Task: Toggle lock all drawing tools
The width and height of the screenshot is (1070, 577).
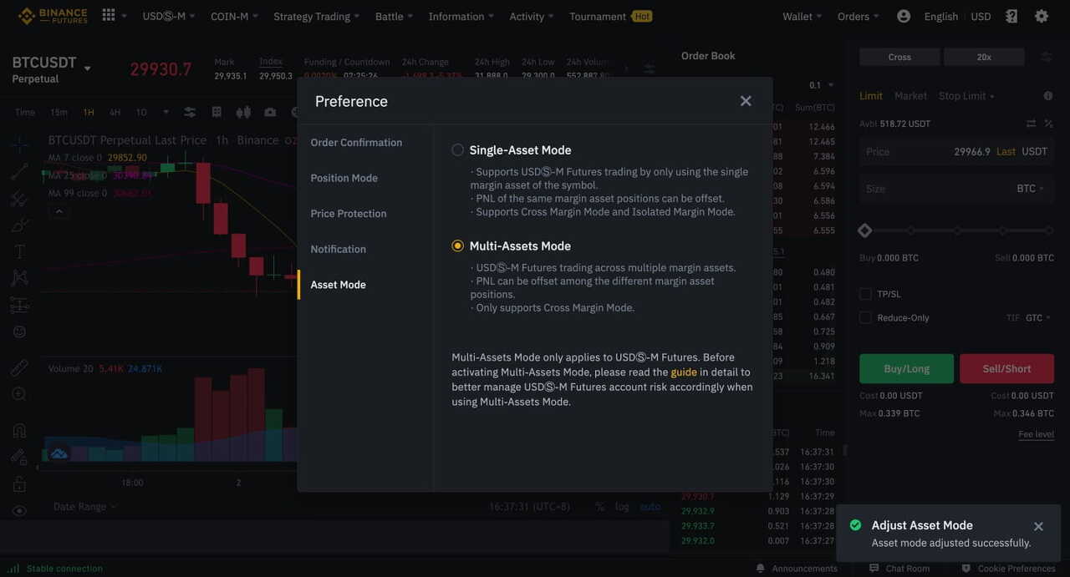Action: 19,483
